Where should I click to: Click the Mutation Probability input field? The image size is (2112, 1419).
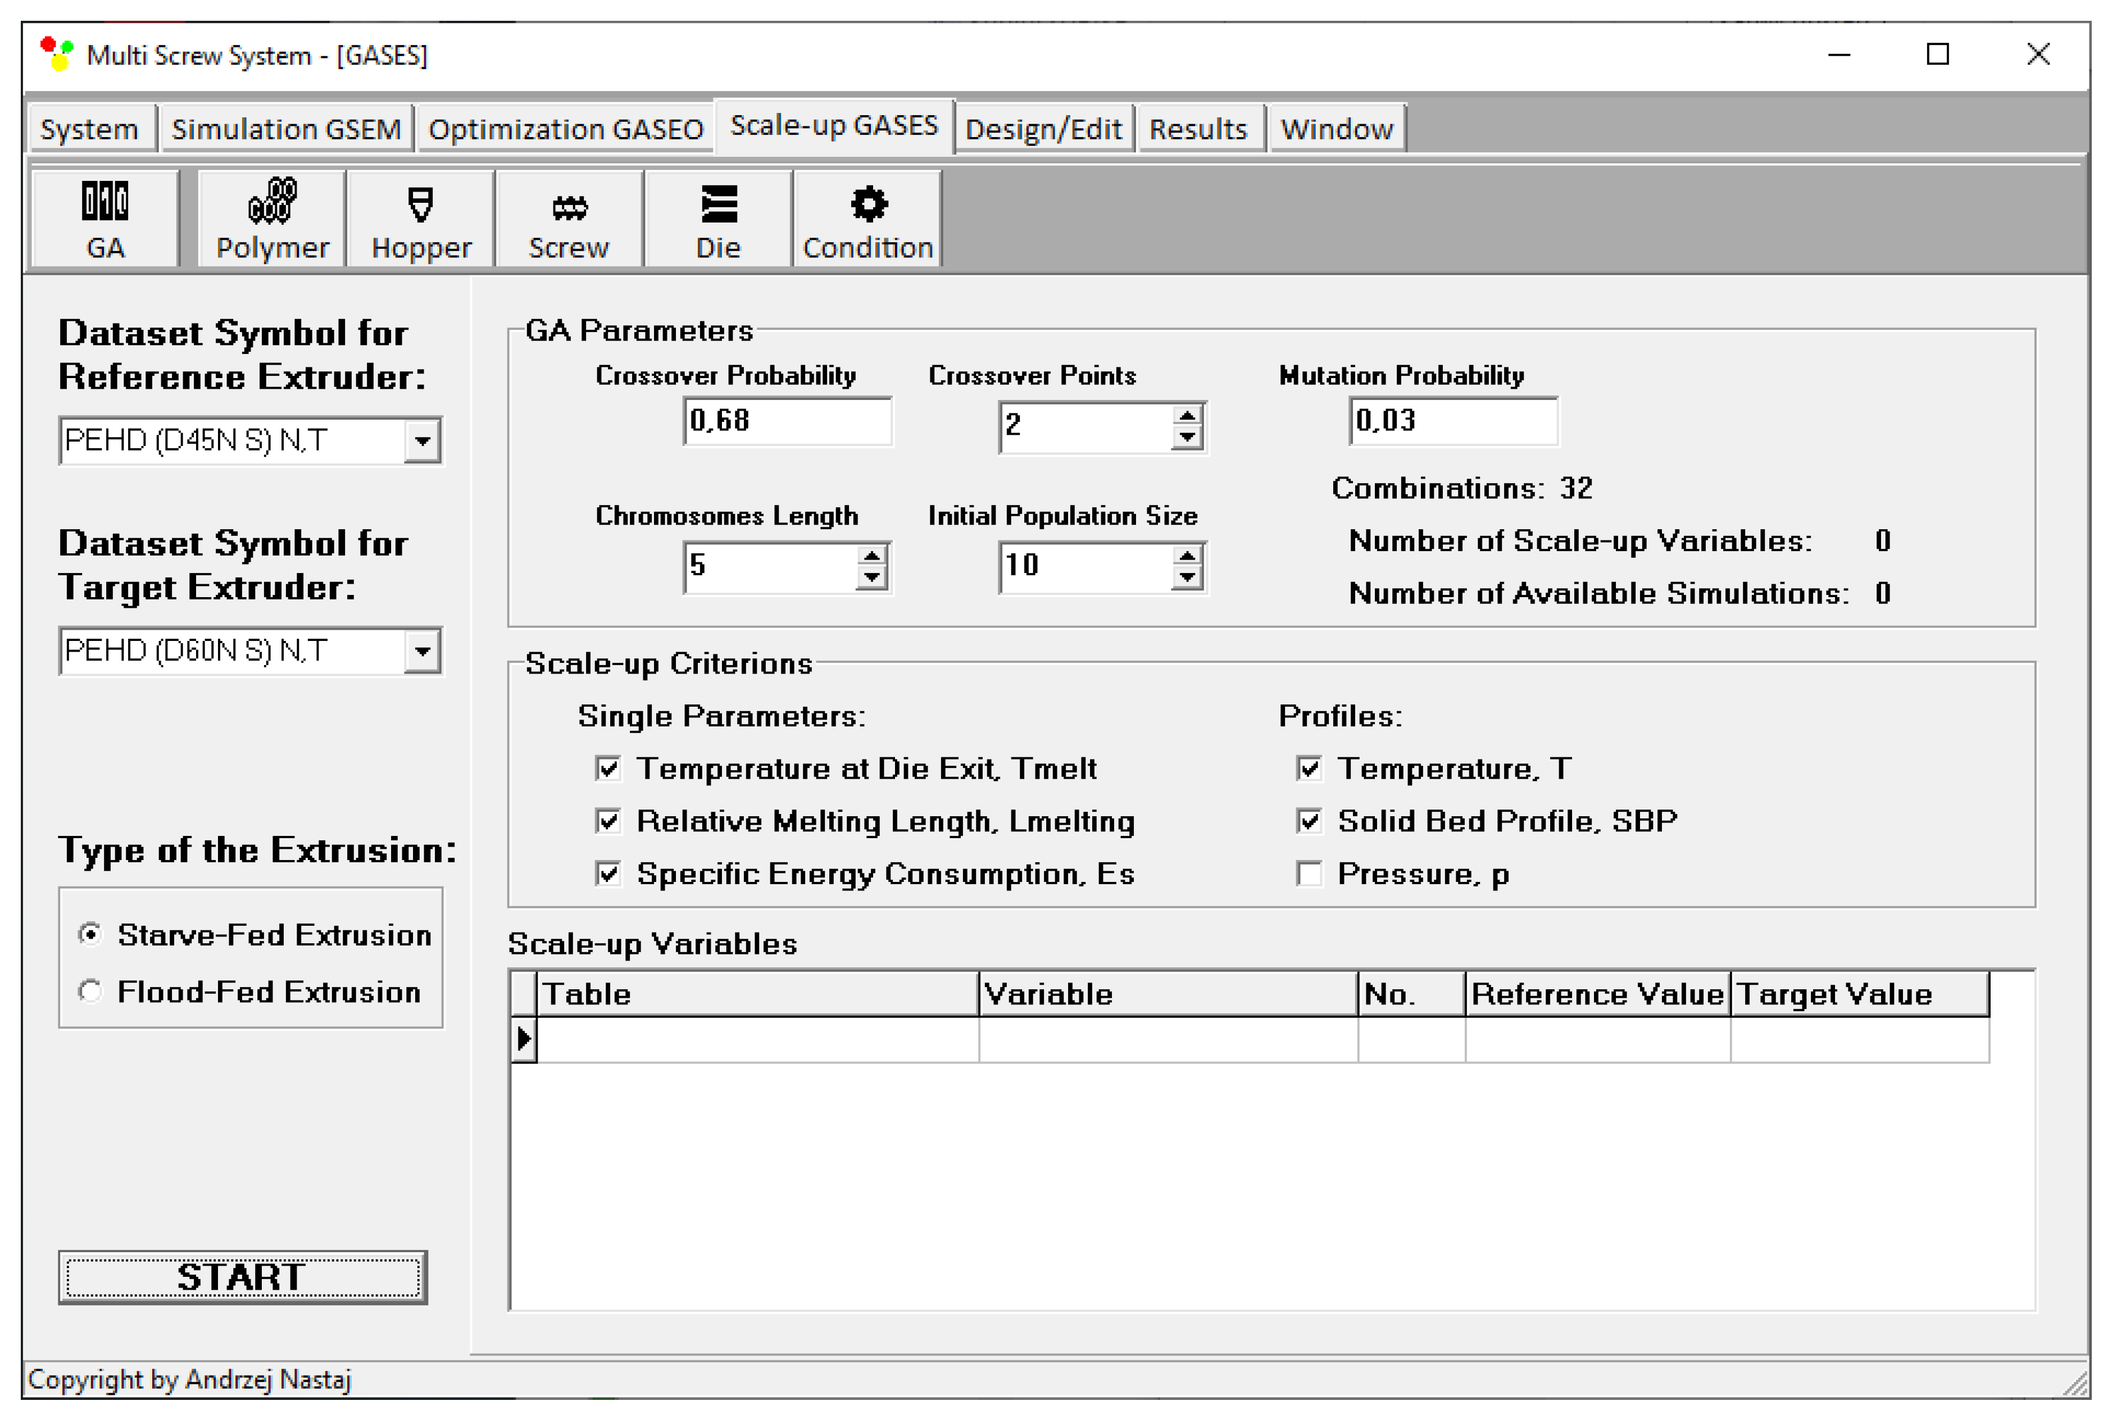[x=1452, y=421]
